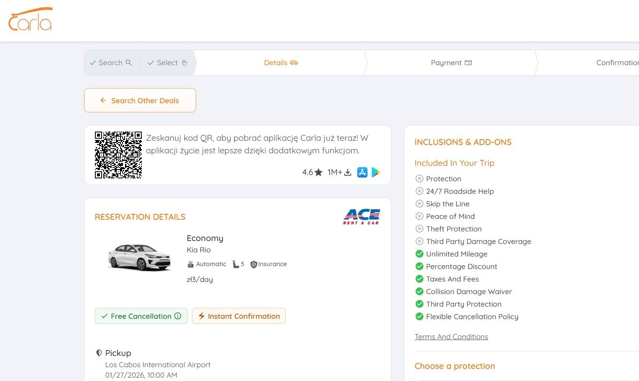
Task: Click the Carla logo
Action: point(30,19)
